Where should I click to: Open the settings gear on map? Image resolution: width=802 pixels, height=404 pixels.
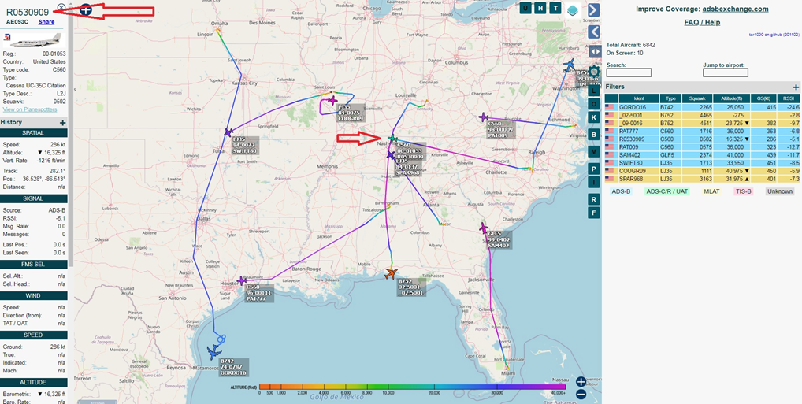(x=594, y=71)
